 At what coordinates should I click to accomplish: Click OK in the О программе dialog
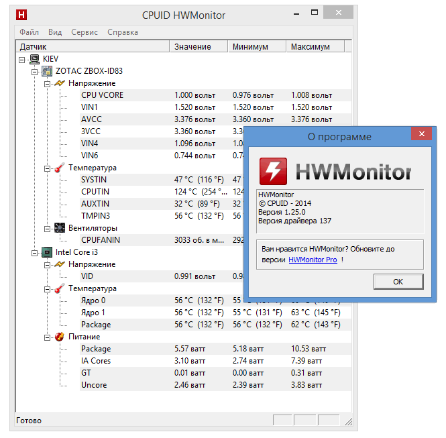398,282
